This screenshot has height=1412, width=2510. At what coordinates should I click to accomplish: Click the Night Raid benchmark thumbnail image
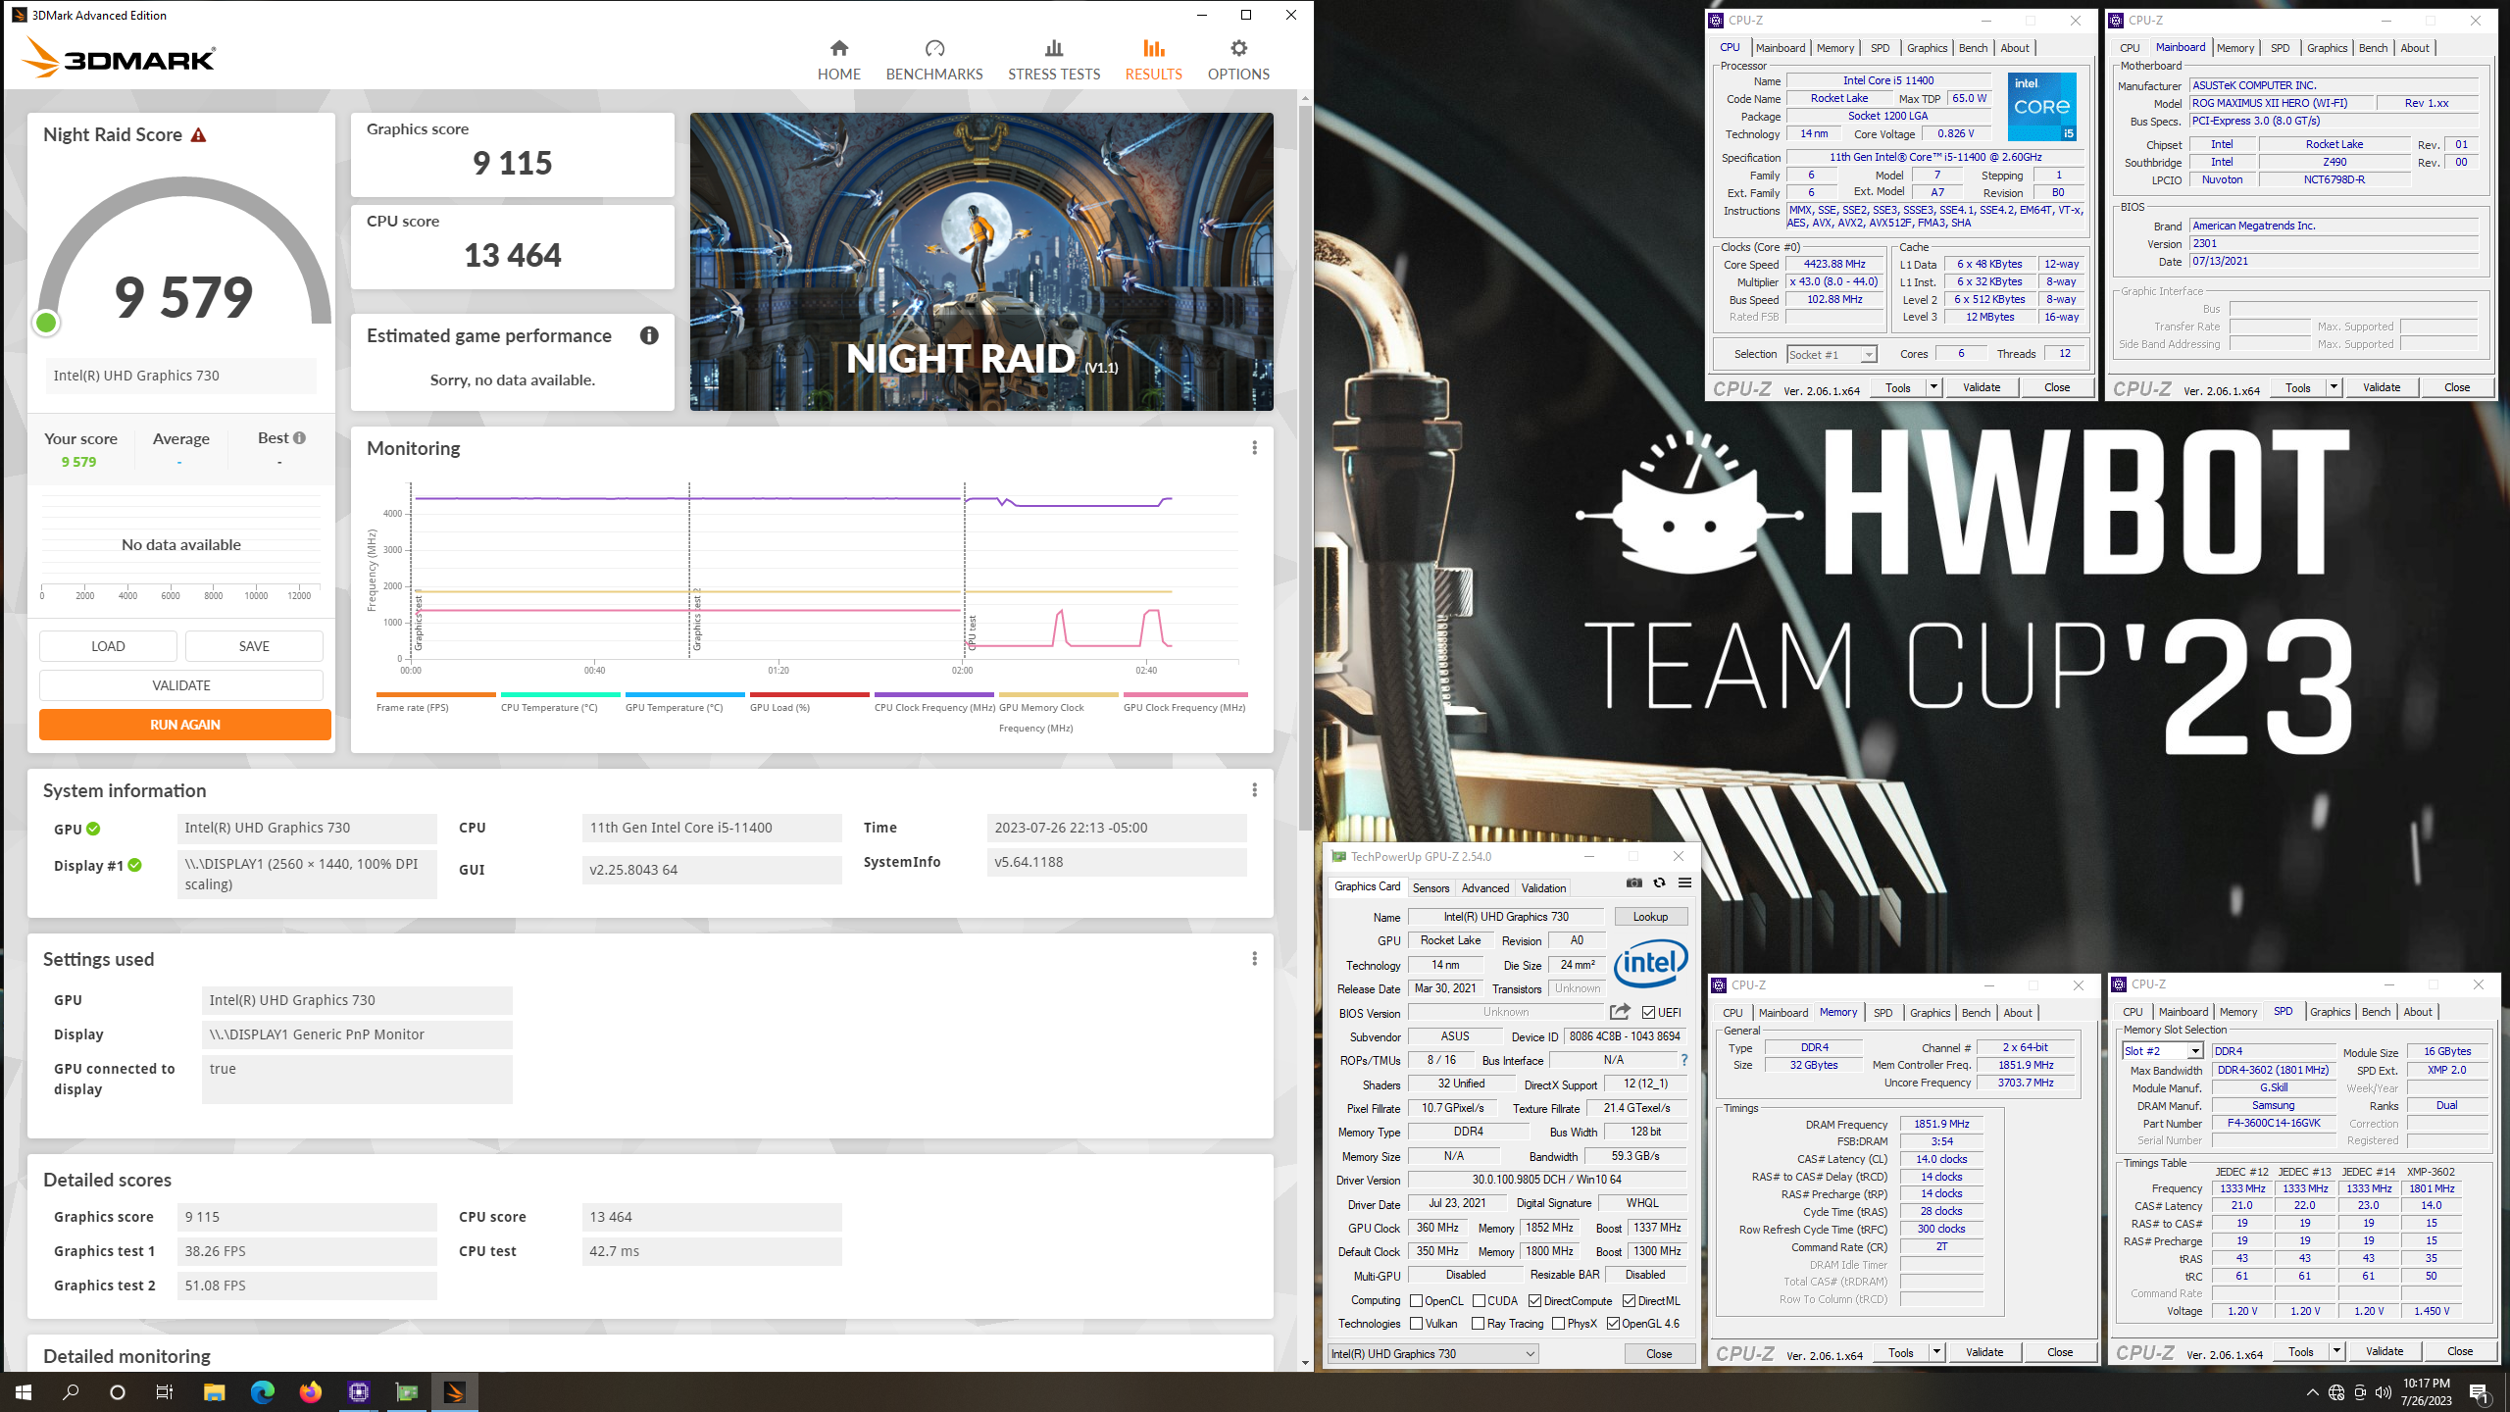pos(981,262)
